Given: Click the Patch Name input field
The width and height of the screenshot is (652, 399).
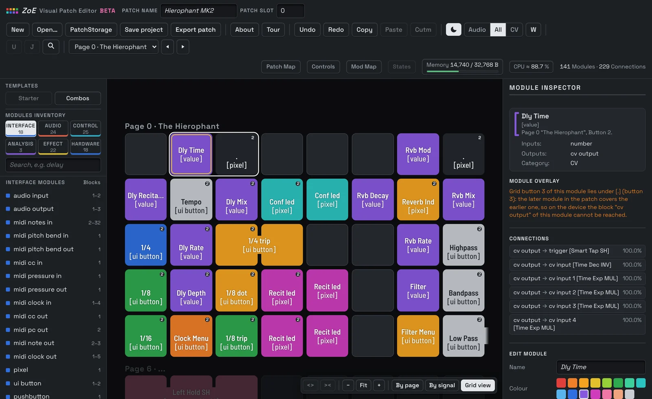Looking at the screenshot, I should (198, 11).
